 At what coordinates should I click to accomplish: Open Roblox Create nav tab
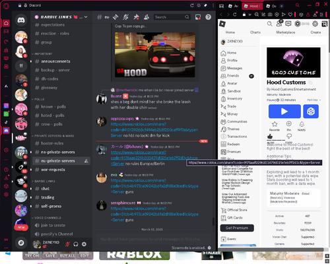pos(315,32)
